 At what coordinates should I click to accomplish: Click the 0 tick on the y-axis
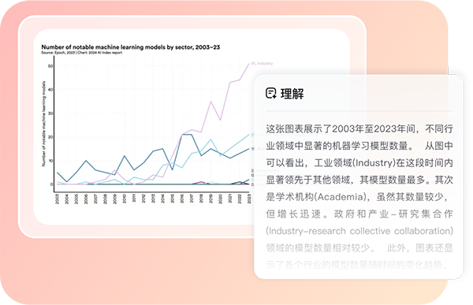point(51,184)
